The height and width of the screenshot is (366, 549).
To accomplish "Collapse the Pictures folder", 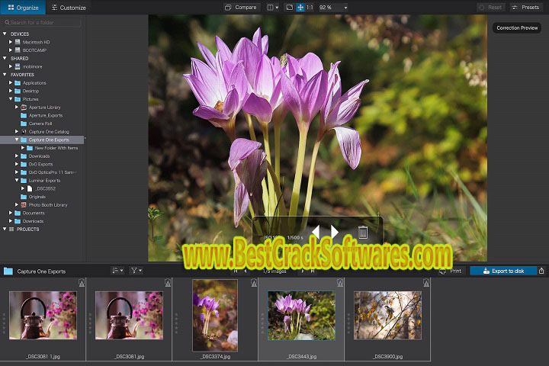I will pyautogui.click(x=11, y=99).
